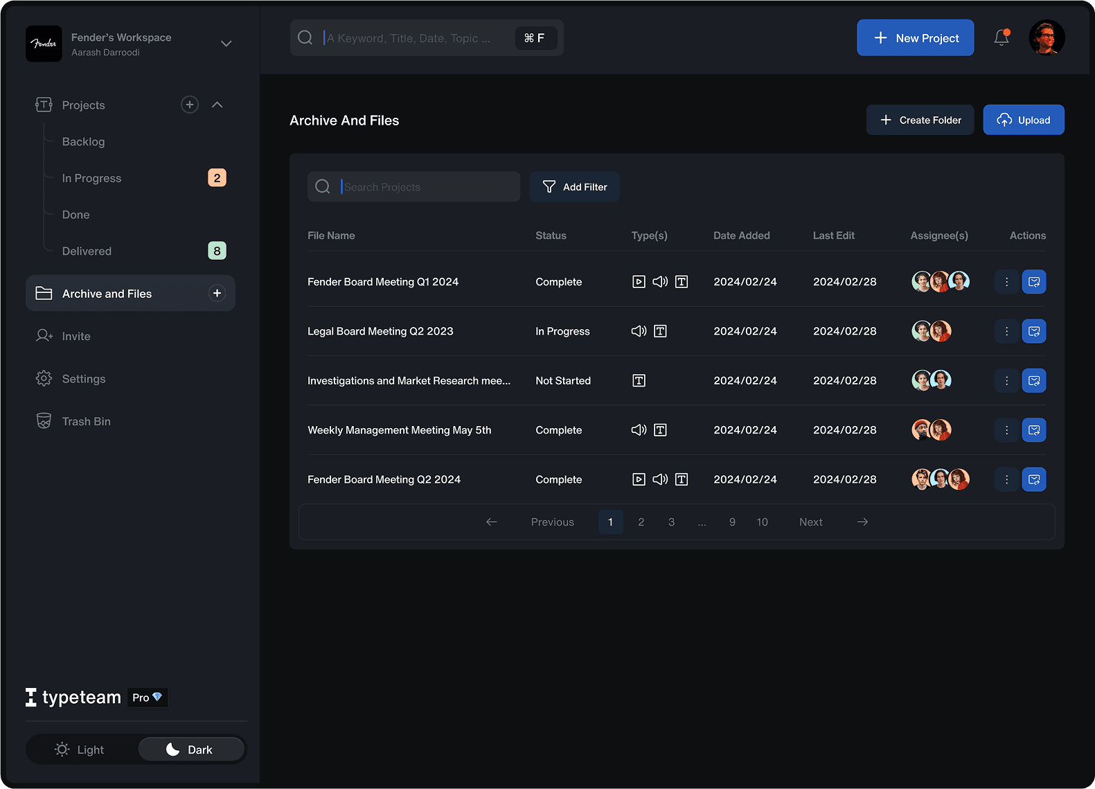1095x789 pixels.
Task: Click the assignee avatars for Fender Board Meeting Q2 2024
Action: (941, 479)
